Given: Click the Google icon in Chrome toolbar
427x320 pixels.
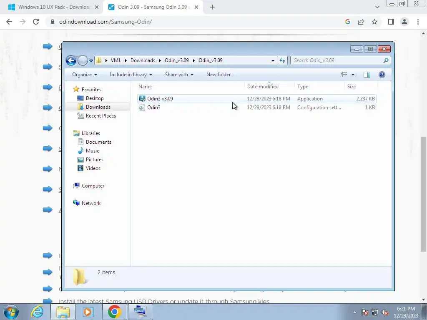Looking at the screenshot, I should pos(347,22).
